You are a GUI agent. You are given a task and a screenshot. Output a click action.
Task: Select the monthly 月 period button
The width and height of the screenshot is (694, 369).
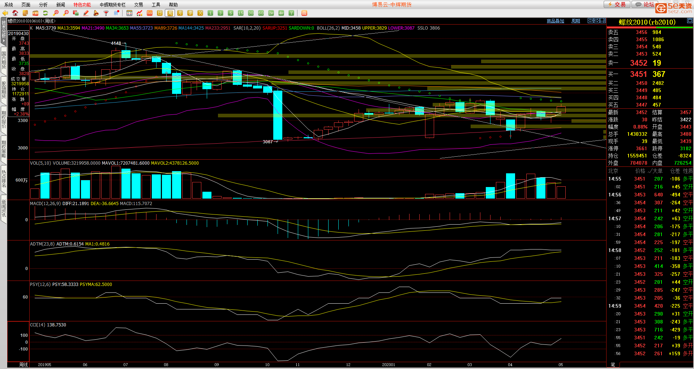180,13
